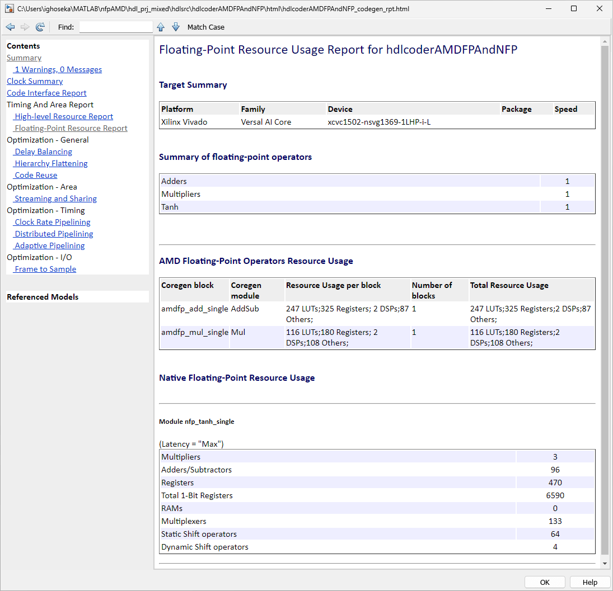Image resolution: width=613 pixels, height=591 pixels.
Task: Click the MATLAB window icon in title bar
Action: 9,8
